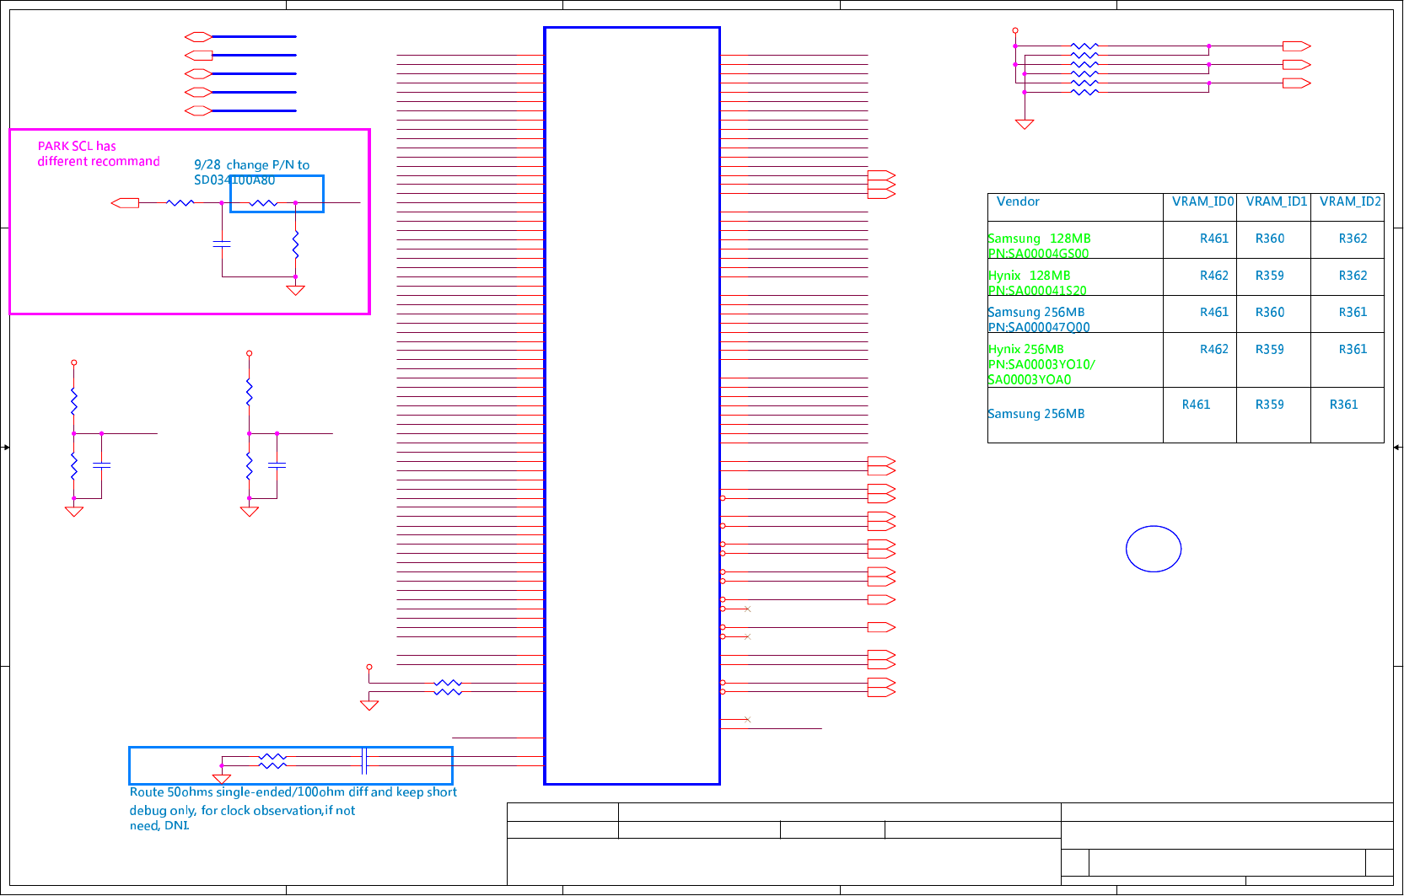Select the 'PN:SA00004GS00' part number
The image size is (1404, 896).
1038,253
